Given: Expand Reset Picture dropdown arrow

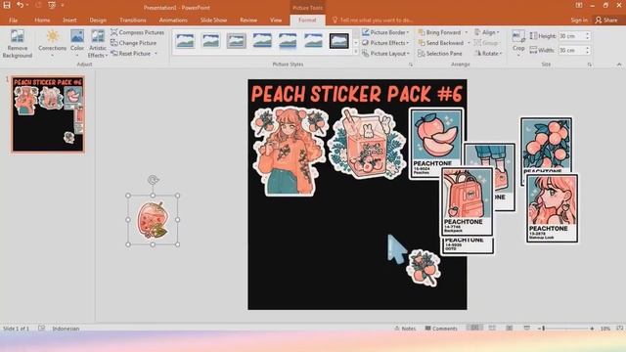Looking at the screenshot, I should [x=156, y=53].
